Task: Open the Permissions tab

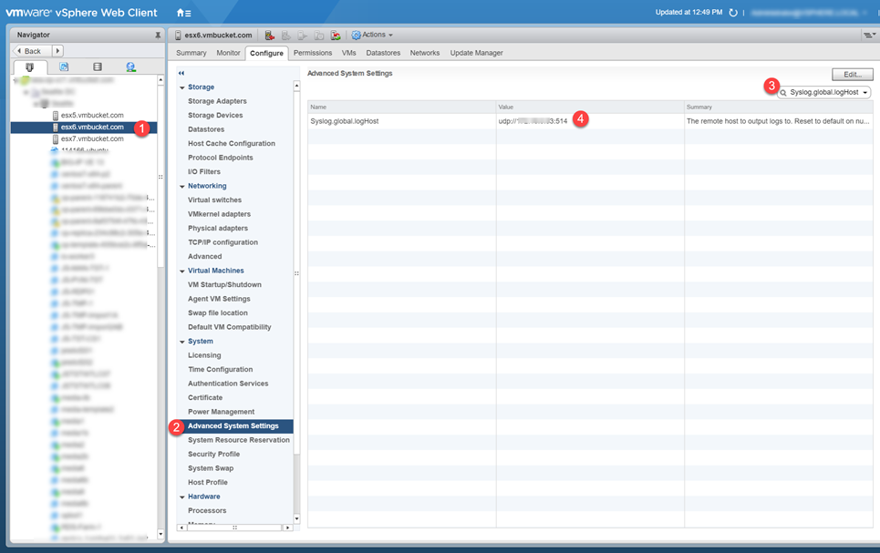Action: point(313,53)
